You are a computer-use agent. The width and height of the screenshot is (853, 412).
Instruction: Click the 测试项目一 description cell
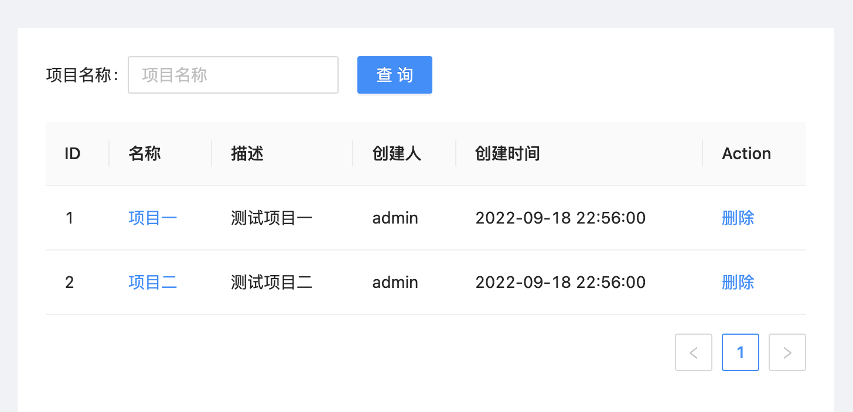[x=282, y=218]
